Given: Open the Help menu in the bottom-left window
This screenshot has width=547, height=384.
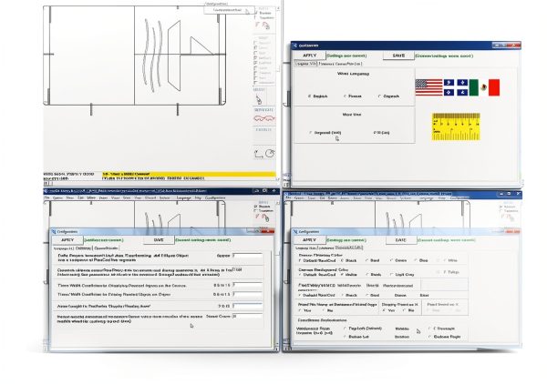Looking at the screenshot, I should (x=198, y=197).
